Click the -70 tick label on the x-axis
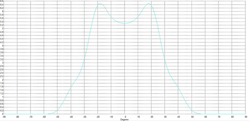The width and height of the screenshot is (249, 121). point(31,117)
